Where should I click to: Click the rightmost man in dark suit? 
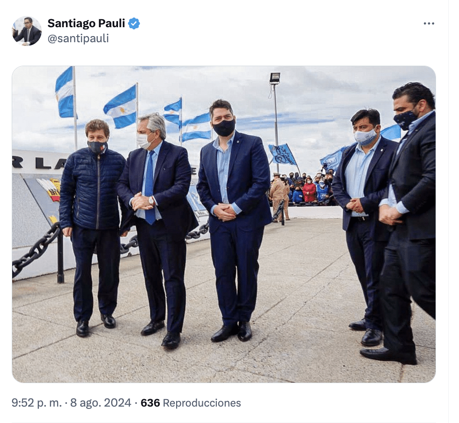tap(410, 223)
